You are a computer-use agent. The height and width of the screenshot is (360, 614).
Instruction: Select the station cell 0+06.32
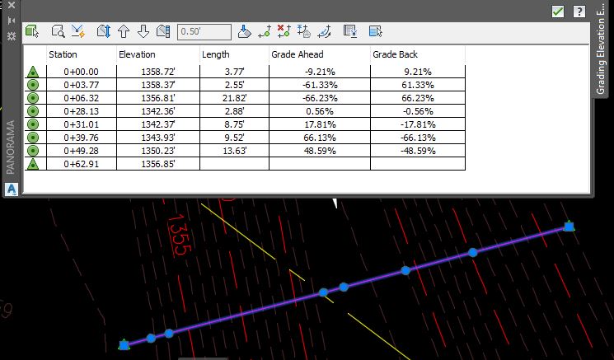82,98
